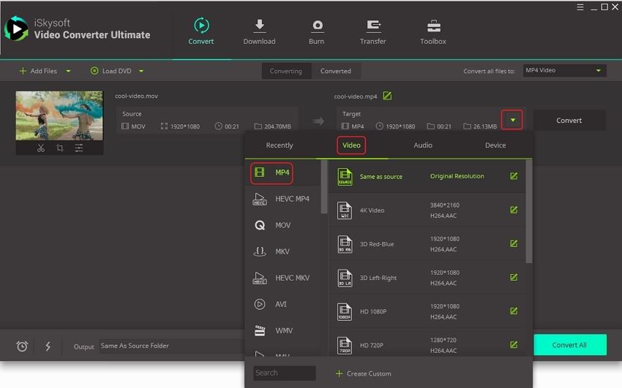The height and width of the screenshot is (388, 622).
Task: Click the crop icon under video thumbnail
Action: [59, 148]
